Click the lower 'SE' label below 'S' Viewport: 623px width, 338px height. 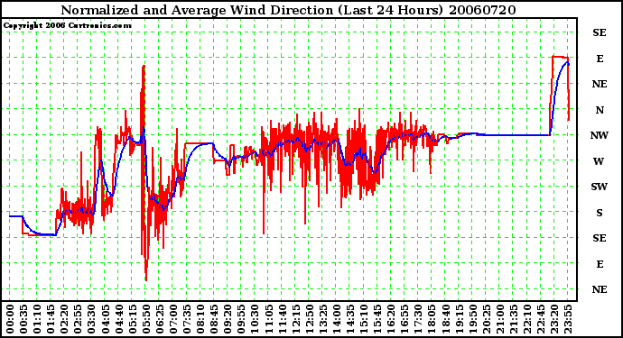click(600, 238)
